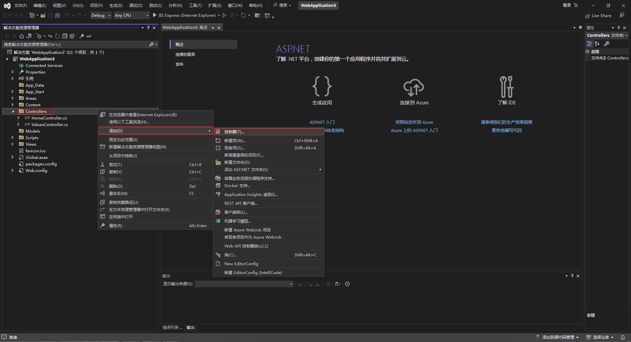Click the Find in Files icon

(x=257, y=15)
